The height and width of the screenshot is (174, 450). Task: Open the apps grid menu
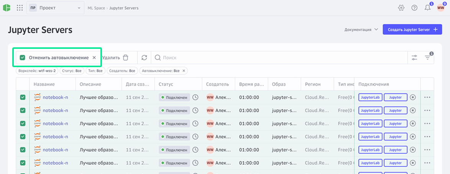click(x=20, y=8)
